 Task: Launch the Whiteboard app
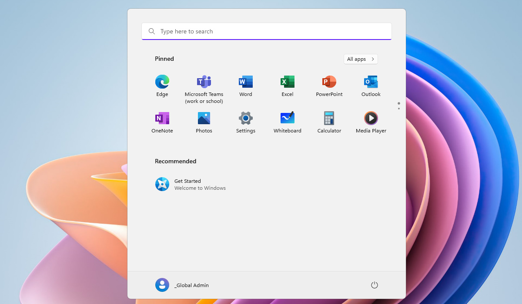click(288, 118)
